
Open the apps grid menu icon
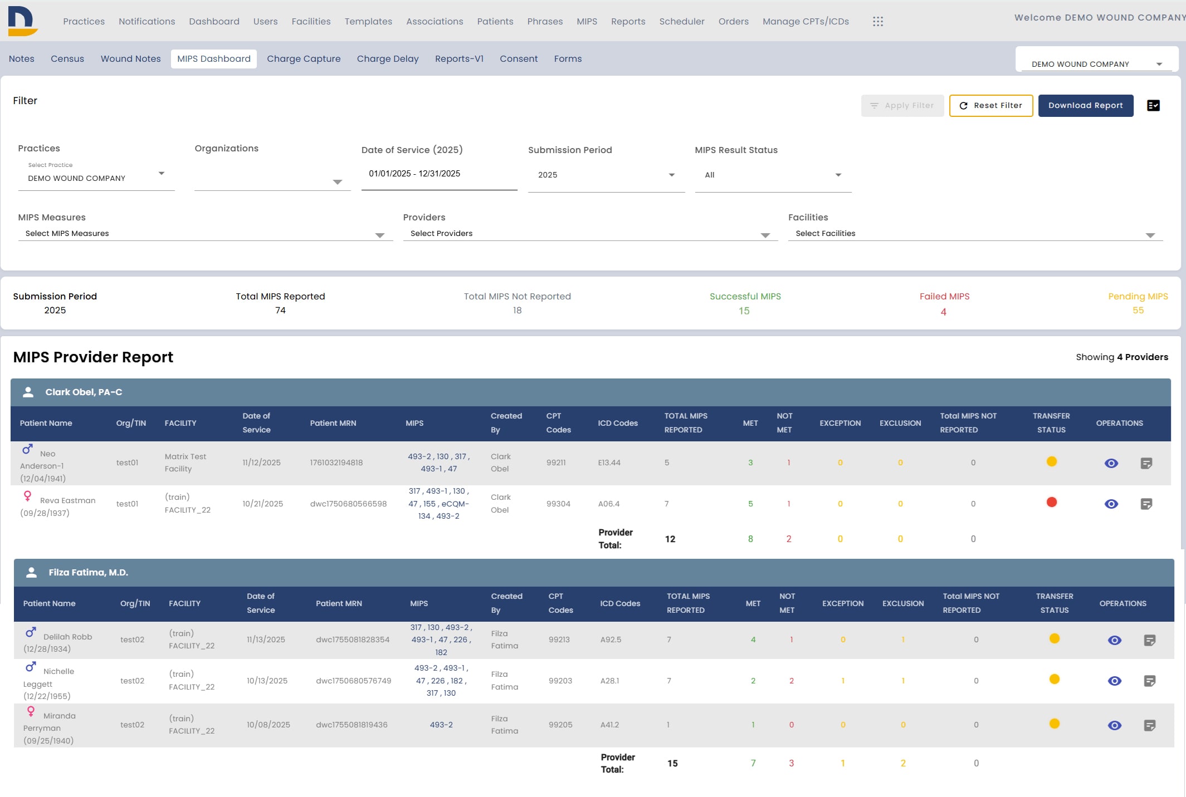tap(878, 21)
